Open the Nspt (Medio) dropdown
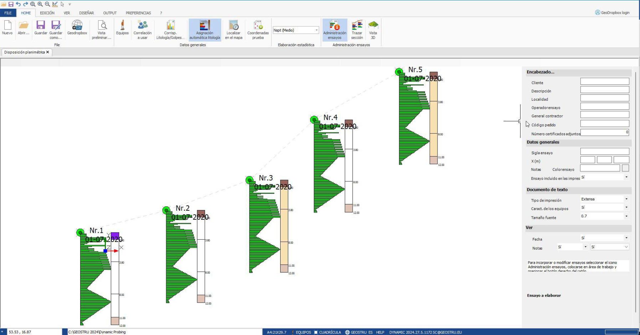Viewport: 640px width, 335px height. tap(317, 30)
